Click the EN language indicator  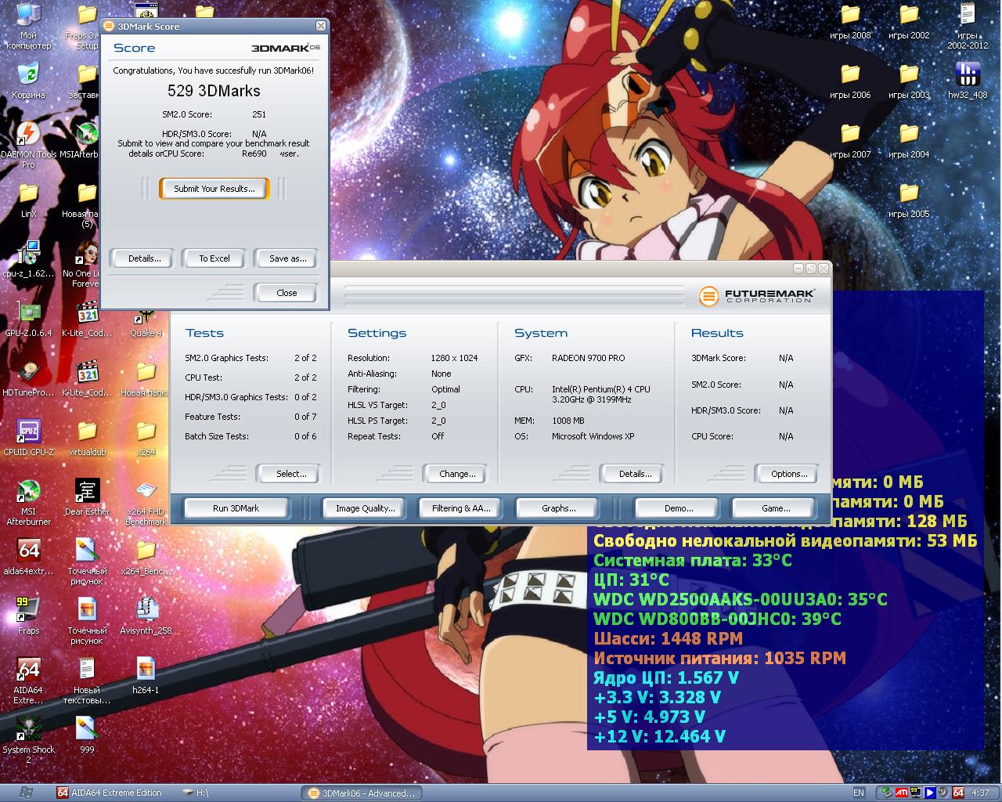click(x=859, y=793)
